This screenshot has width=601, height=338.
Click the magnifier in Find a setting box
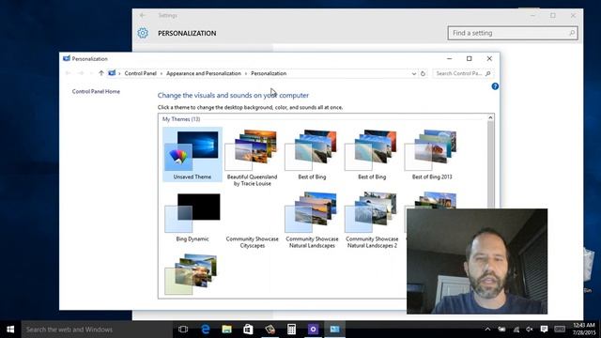click(571, 33)
